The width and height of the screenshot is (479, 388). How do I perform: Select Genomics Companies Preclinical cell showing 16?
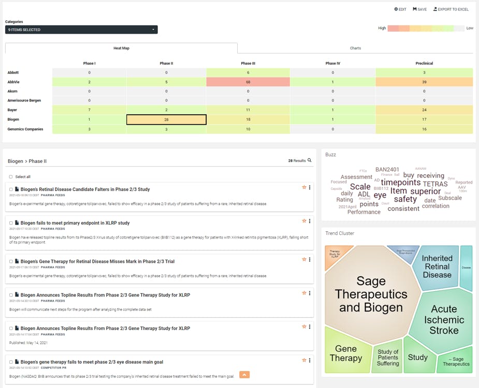tap(424, 129)
